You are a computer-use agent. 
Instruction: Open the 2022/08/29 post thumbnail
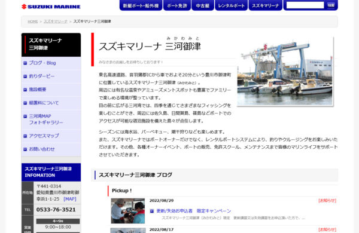click(128, 211)
